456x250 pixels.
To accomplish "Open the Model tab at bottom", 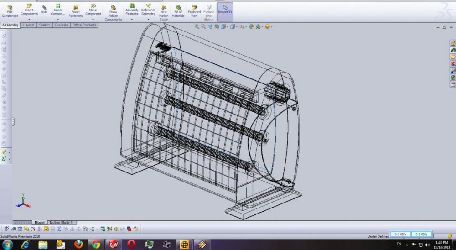I will coord(40,222).
